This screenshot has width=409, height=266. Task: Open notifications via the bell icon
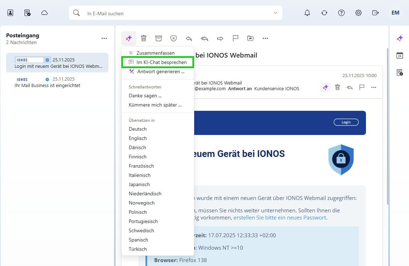(x=307, y=12)
